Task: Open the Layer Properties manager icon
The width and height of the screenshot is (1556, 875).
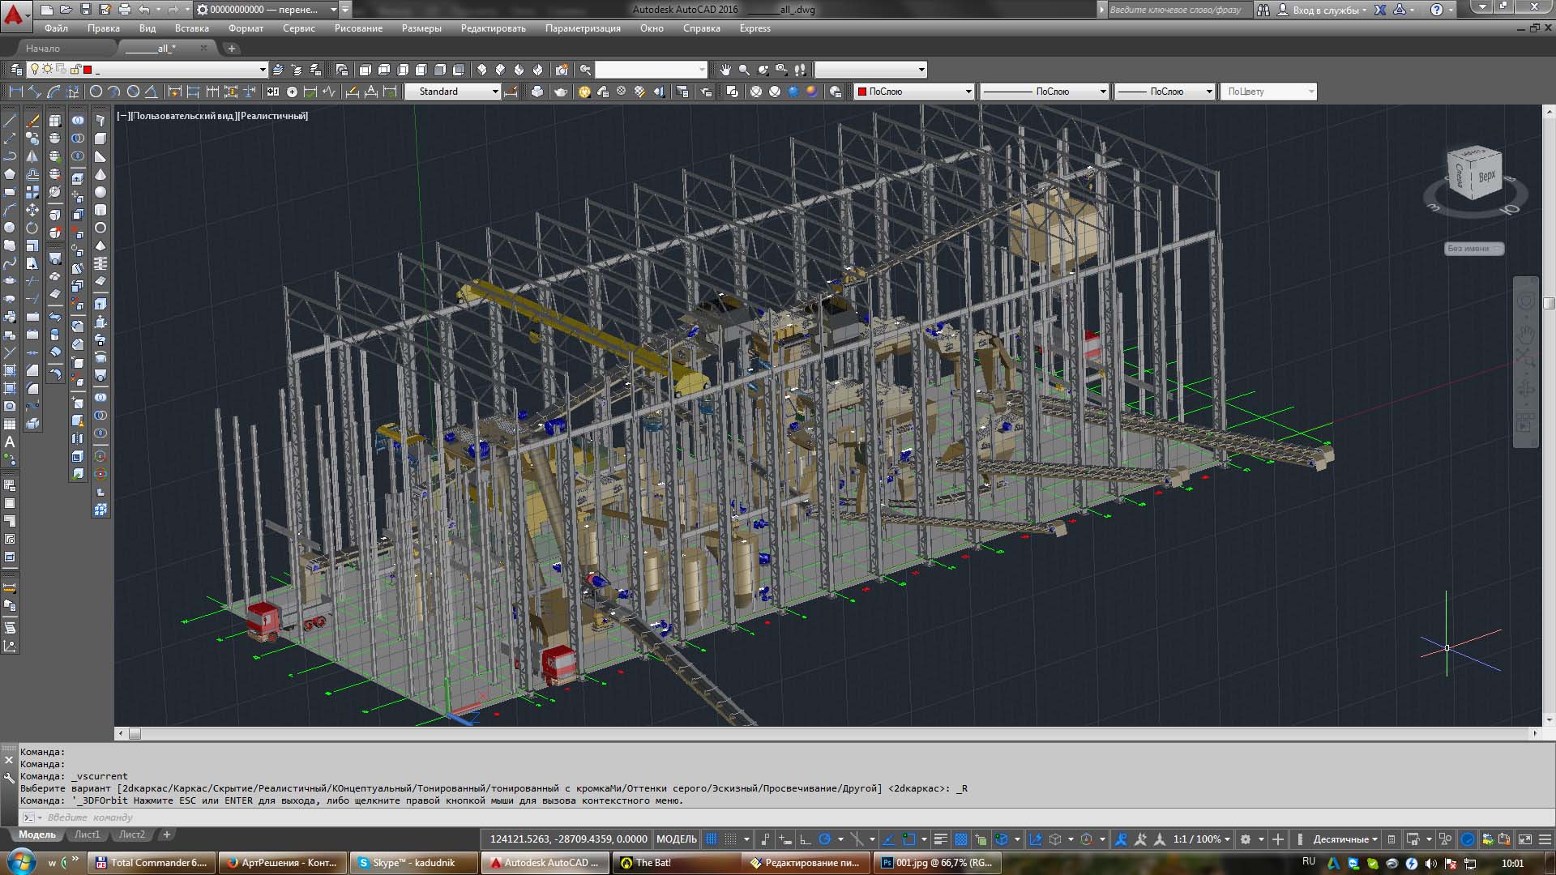Action: [15, 70]
